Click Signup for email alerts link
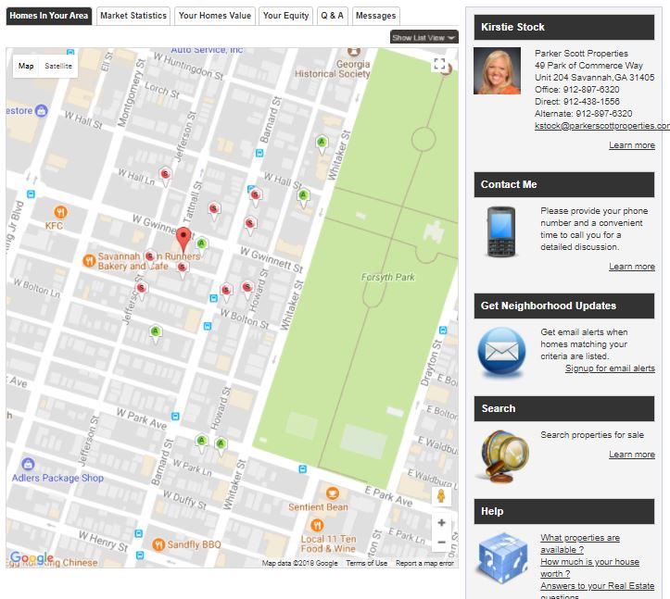This screenshot has height=599, width=670. click(610, 368)
